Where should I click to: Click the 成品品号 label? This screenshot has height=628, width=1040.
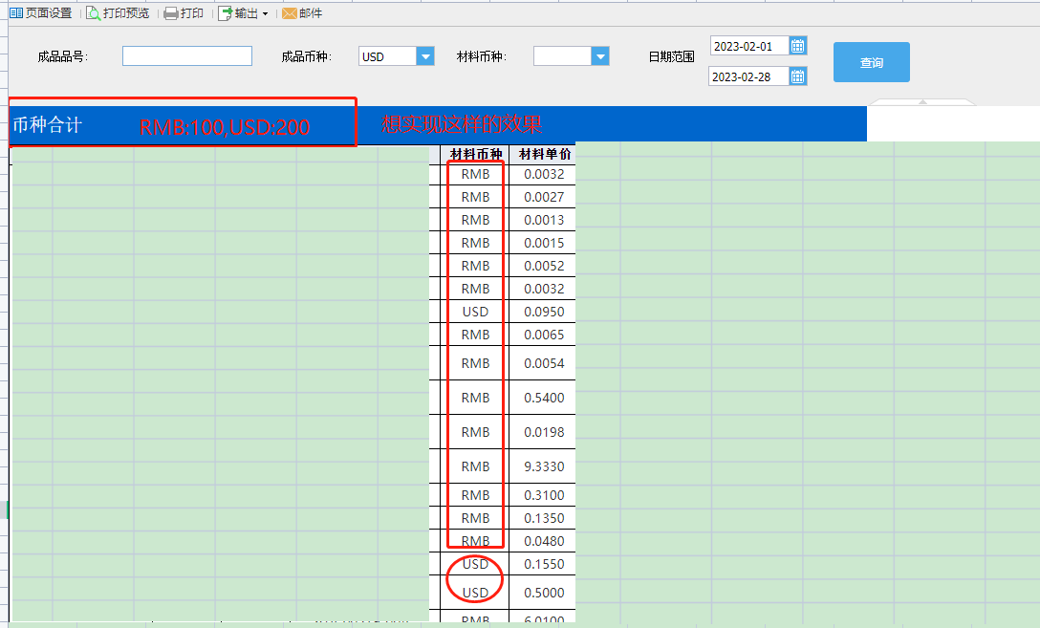pos(62,56)
